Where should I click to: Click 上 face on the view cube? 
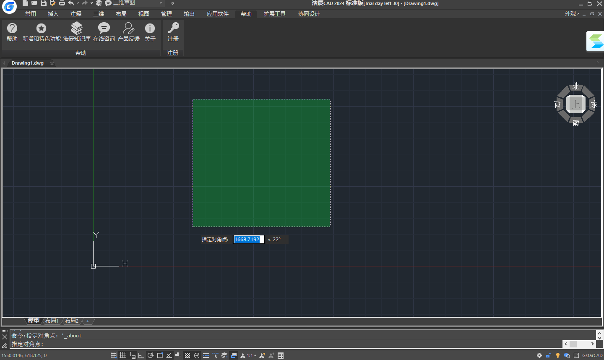point(575,104)
